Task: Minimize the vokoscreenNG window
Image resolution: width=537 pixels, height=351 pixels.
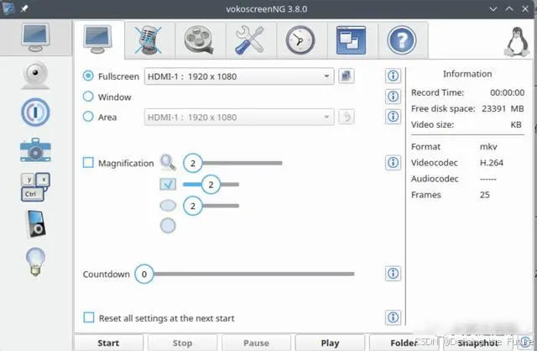Action: tap(493, 9)
